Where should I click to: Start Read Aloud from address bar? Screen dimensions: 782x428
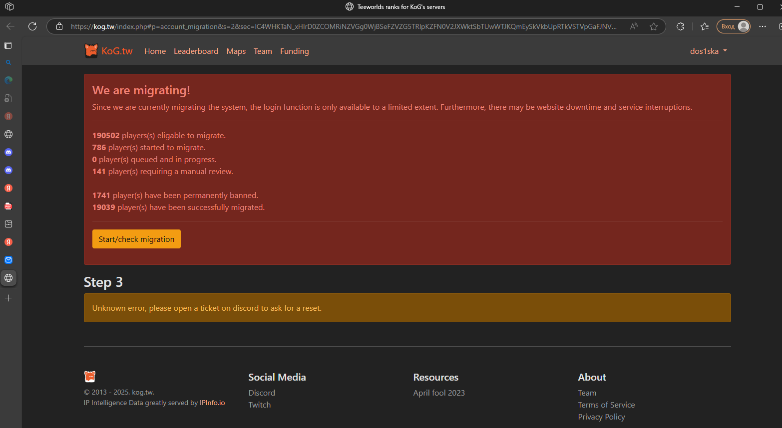pyautogui.click(x=634, y=26)
